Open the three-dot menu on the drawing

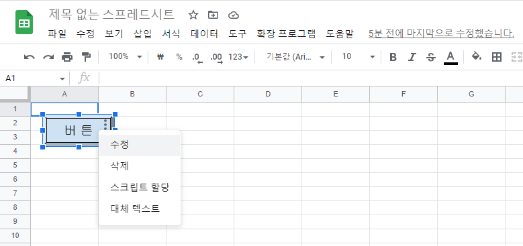pos(105,125)
